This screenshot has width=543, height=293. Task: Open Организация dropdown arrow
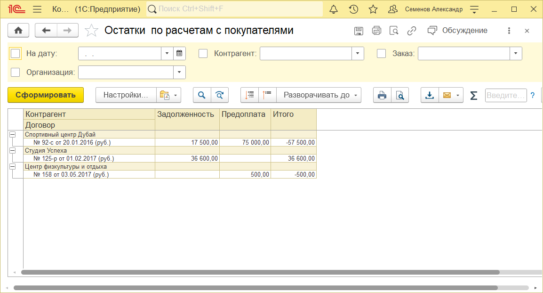[x=179, y=72]
